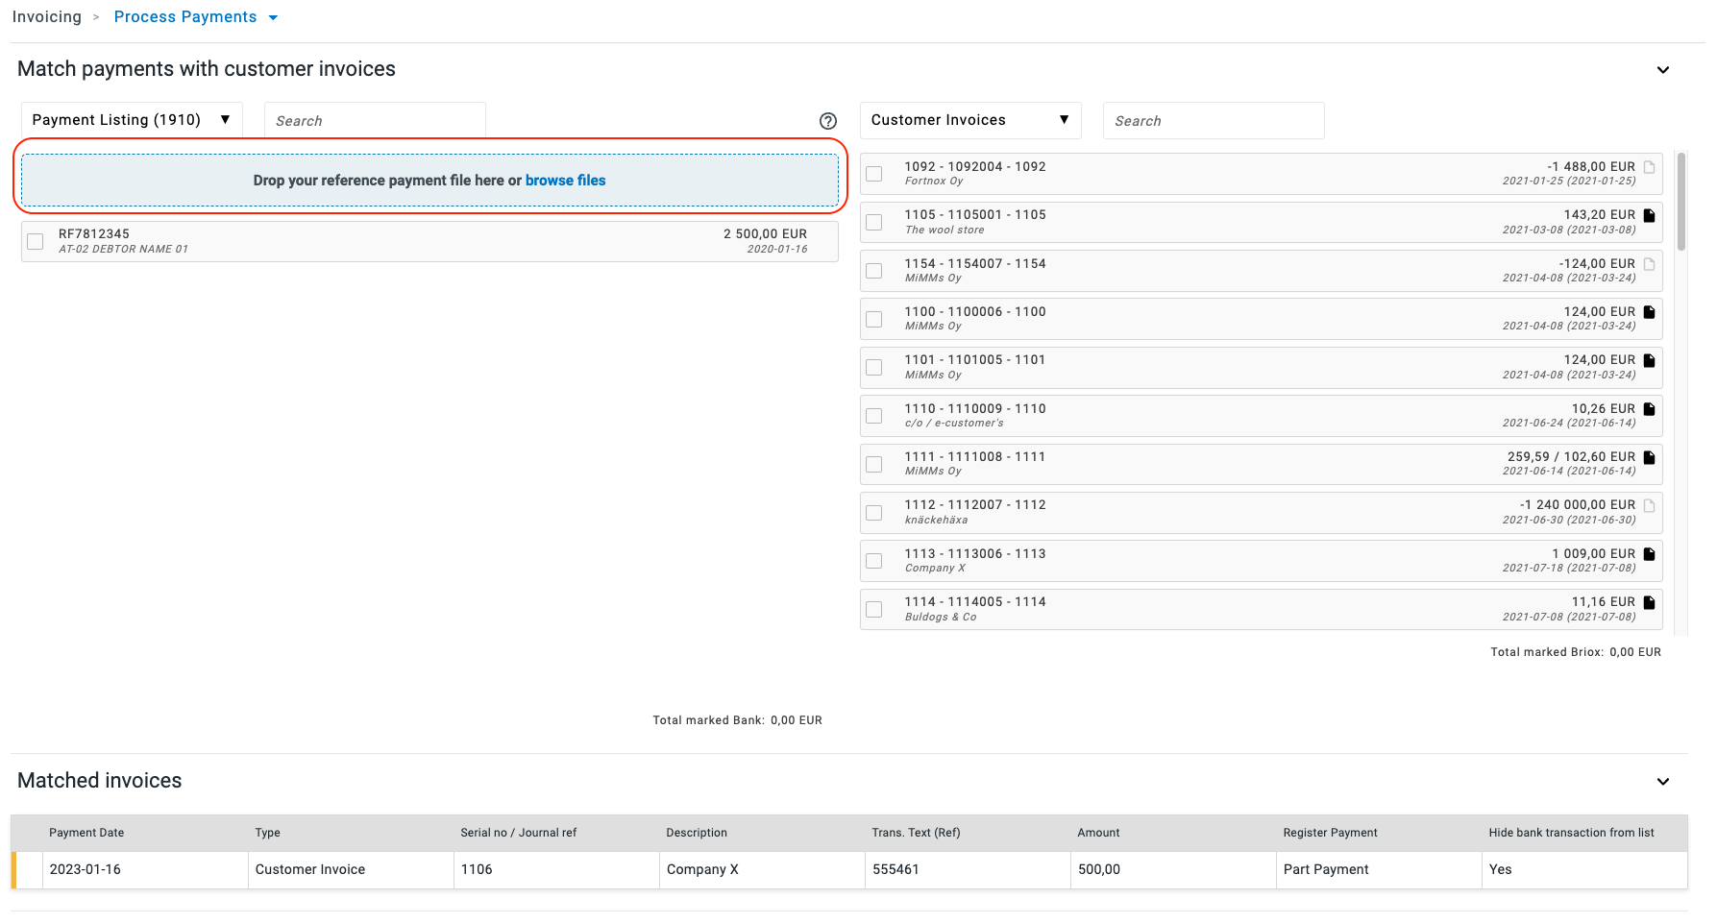Select checkbox for invoice 1154 - 1154007
This screenshot has height=923, width=1717.
click(874, 271)
